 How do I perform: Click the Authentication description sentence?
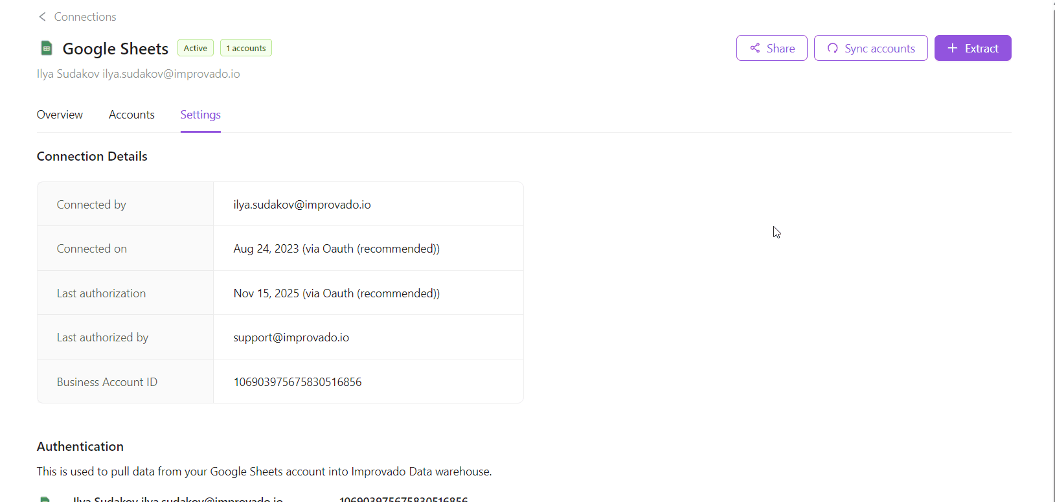(x=264, y=472)
